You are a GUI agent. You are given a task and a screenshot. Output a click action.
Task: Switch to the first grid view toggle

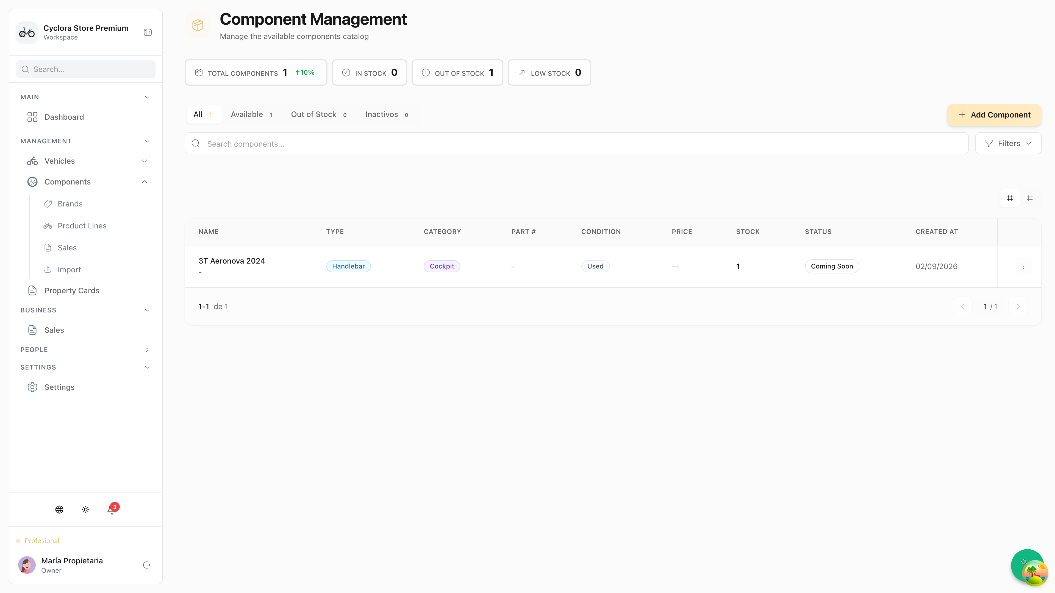(1010, 198)
